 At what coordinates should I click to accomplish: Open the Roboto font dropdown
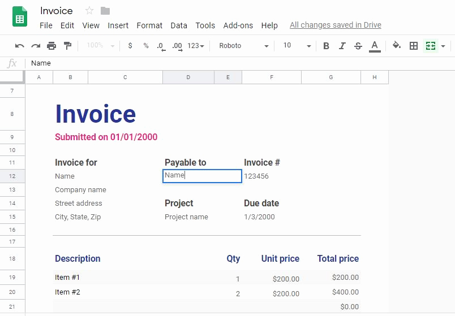[244, 46]
